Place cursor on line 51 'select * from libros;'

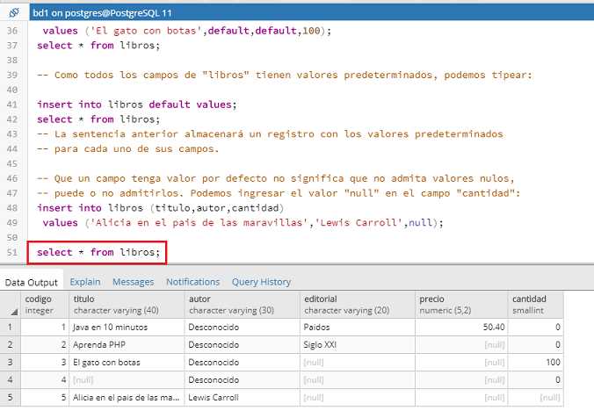(x=98, y=252)
